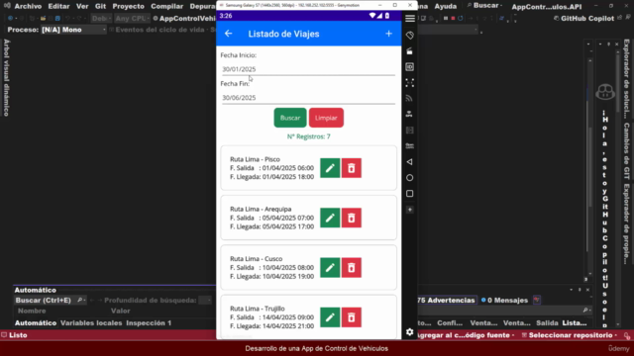The height and width of the screenshot is (356, 634).
Task: Delete the Ruta Lima - Pisco trip
Action: tap(352, 168)
